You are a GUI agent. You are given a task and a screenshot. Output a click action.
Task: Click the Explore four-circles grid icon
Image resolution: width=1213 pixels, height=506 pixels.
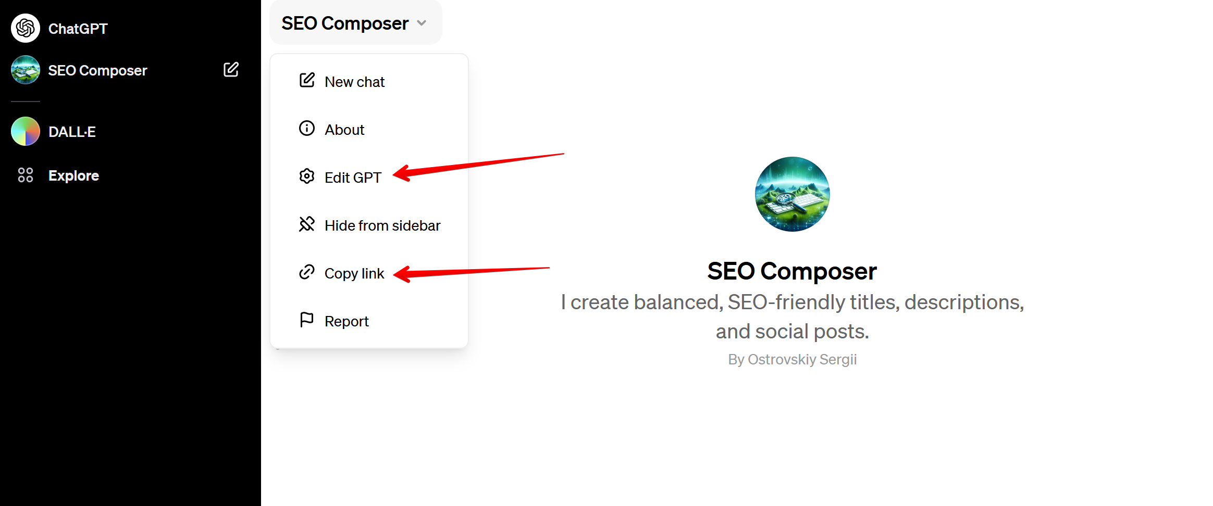coord(26,175)
